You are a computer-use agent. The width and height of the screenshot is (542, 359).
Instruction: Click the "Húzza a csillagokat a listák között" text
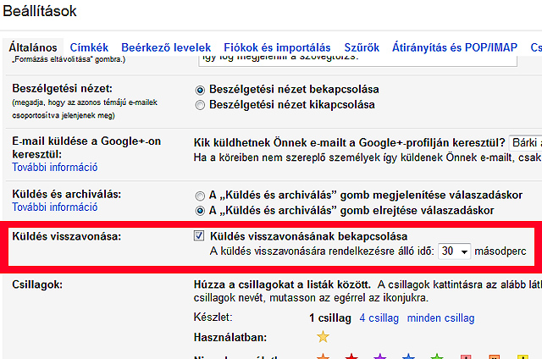pos(282,284)
